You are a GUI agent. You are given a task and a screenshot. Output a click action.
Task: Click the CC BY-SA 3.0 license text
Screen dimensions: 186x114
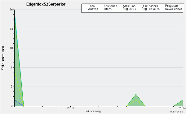176,112
